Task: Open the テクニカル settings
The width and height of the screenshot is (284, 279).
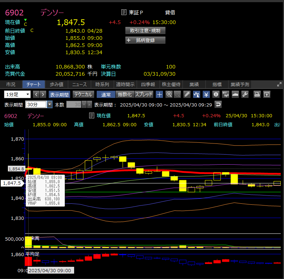Action: [83, 95]
